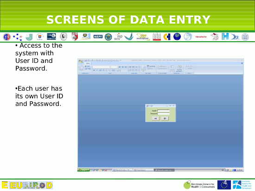
Task: Click the User ID input field
Action: tap(163, 111)
